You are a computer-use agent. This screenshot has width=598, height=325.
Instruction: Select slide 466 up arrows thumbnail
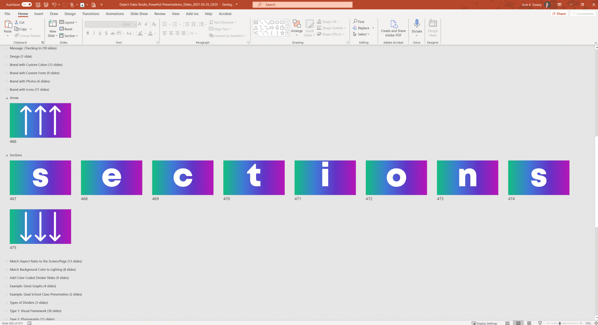point(40,120)
